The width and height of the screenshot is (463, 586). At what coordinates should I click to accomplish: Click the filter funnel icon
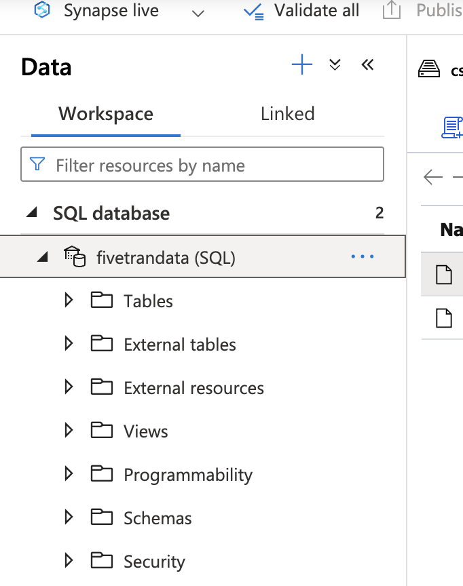(37, 164)
